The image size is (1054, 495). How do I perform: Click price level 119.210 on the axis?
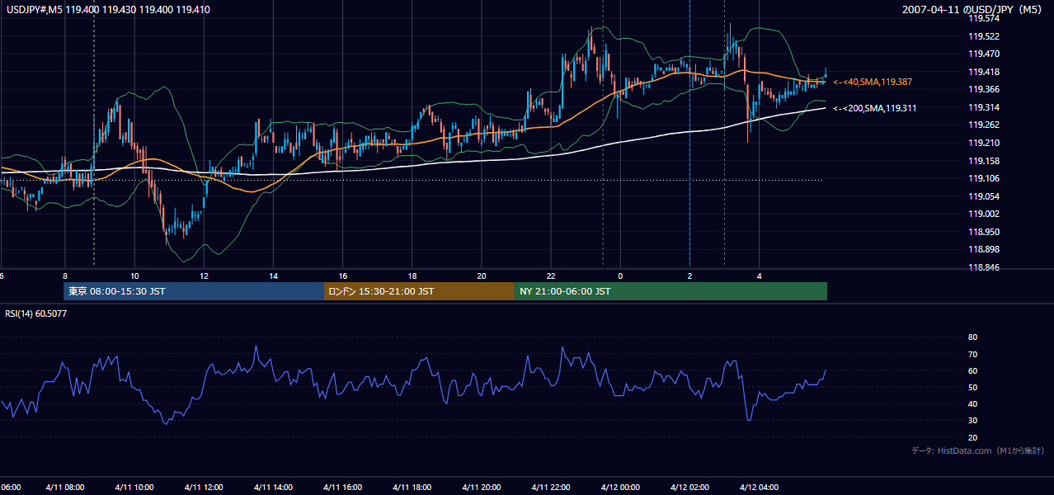984,143
